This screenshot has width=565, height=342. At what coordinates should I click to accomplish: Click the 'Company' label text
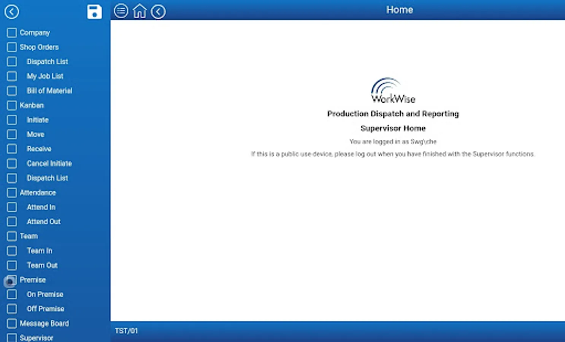(35, 33)
